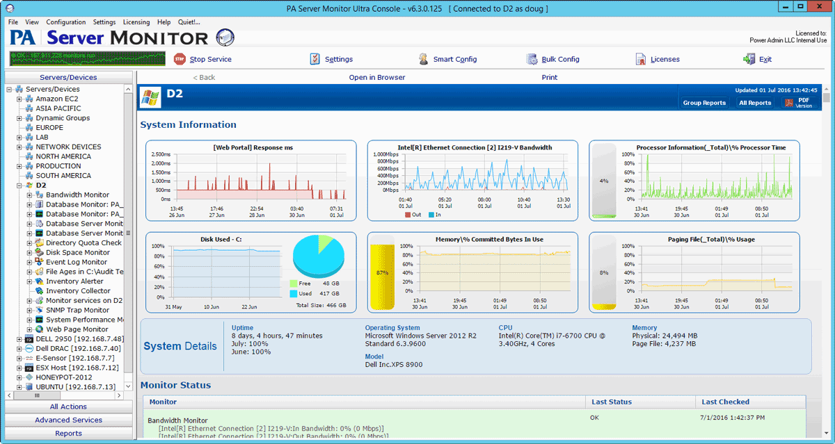Screen dimensions: 835x444
Task: Open the Licensing menu
Action: coord(136,22)
